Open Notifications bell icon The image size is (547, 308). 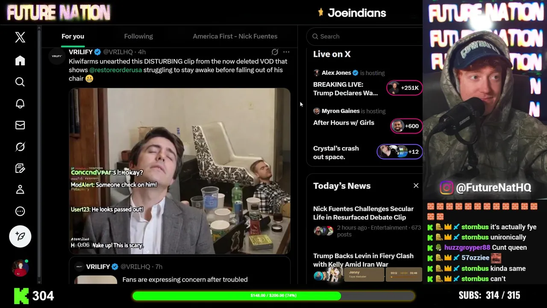pyautogui.click(x=20, y=104)
